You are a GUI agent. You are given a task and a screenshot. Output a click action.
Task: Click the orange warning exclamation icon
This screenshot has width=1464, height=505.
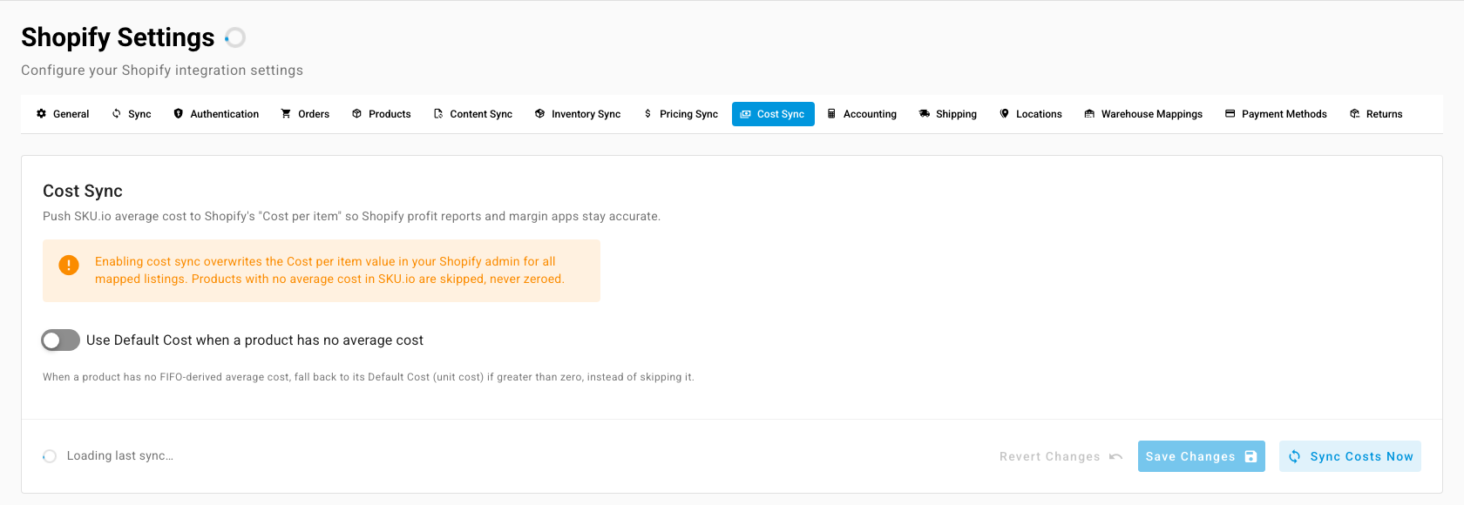click(x=69, y=265)
